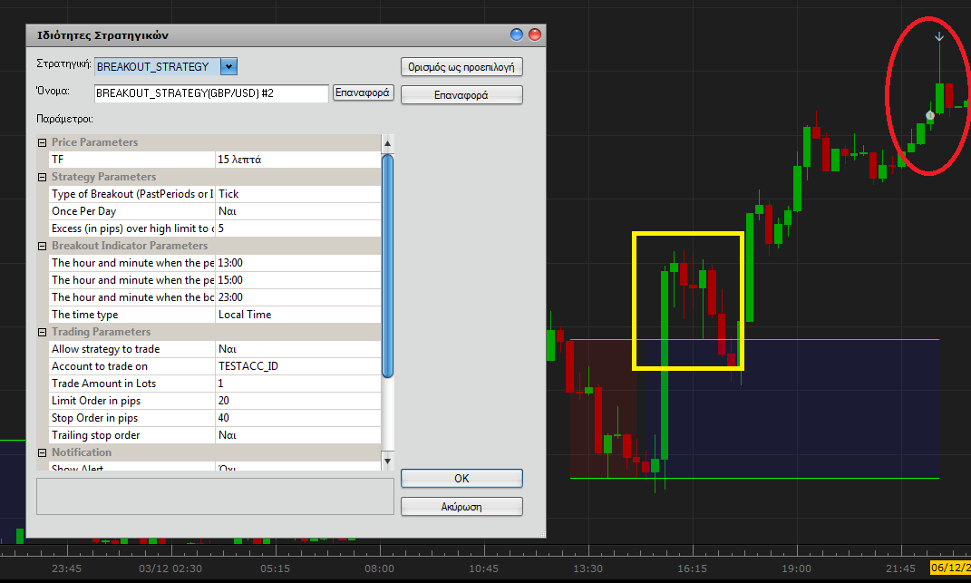Viewport: 971px width, 583px height.
Task: Click the 'Account to trade on' label
Action: 99,366
